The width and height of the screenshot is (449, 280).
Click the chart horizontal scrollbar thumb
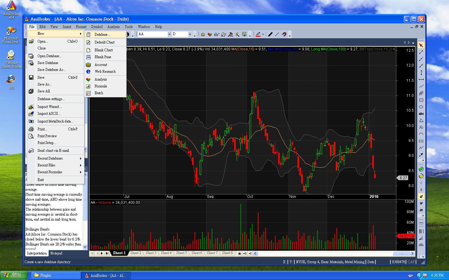click(x=401, y=254)
